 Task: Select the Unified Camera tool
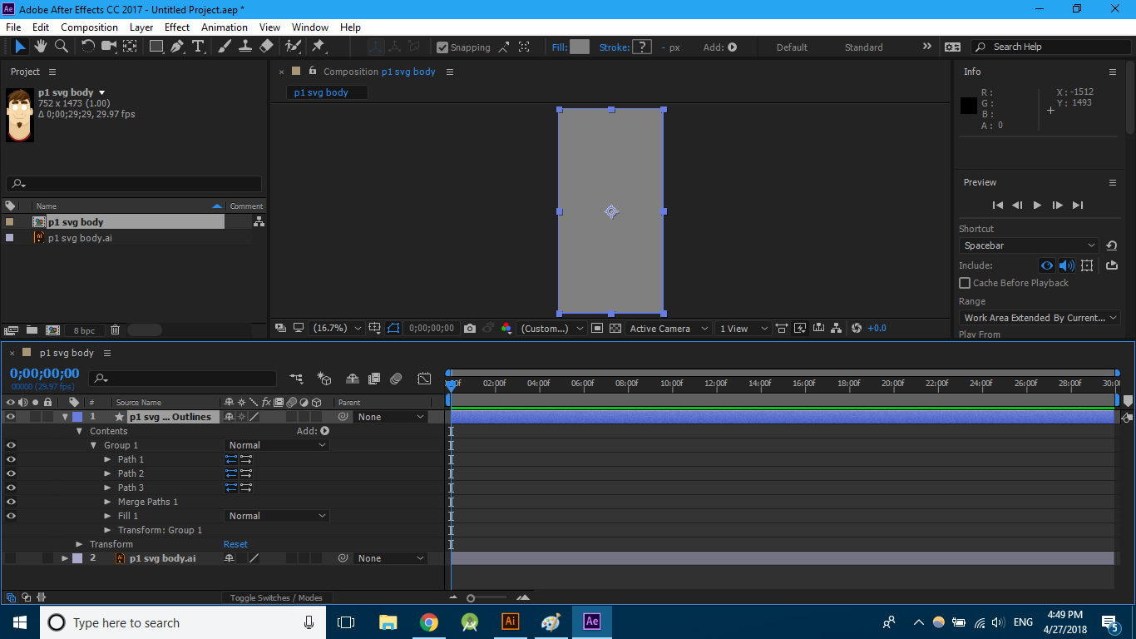pos(109,47)
